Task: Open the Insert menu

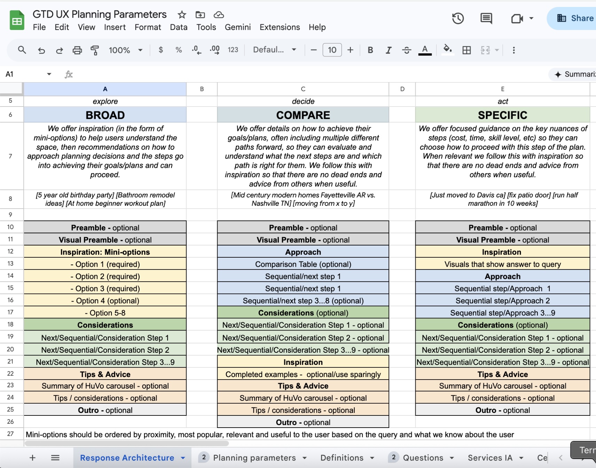Action: tap(115, 27)
